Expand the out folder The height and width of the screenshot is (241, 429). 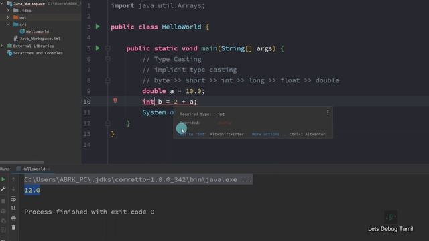coord(8,17)
